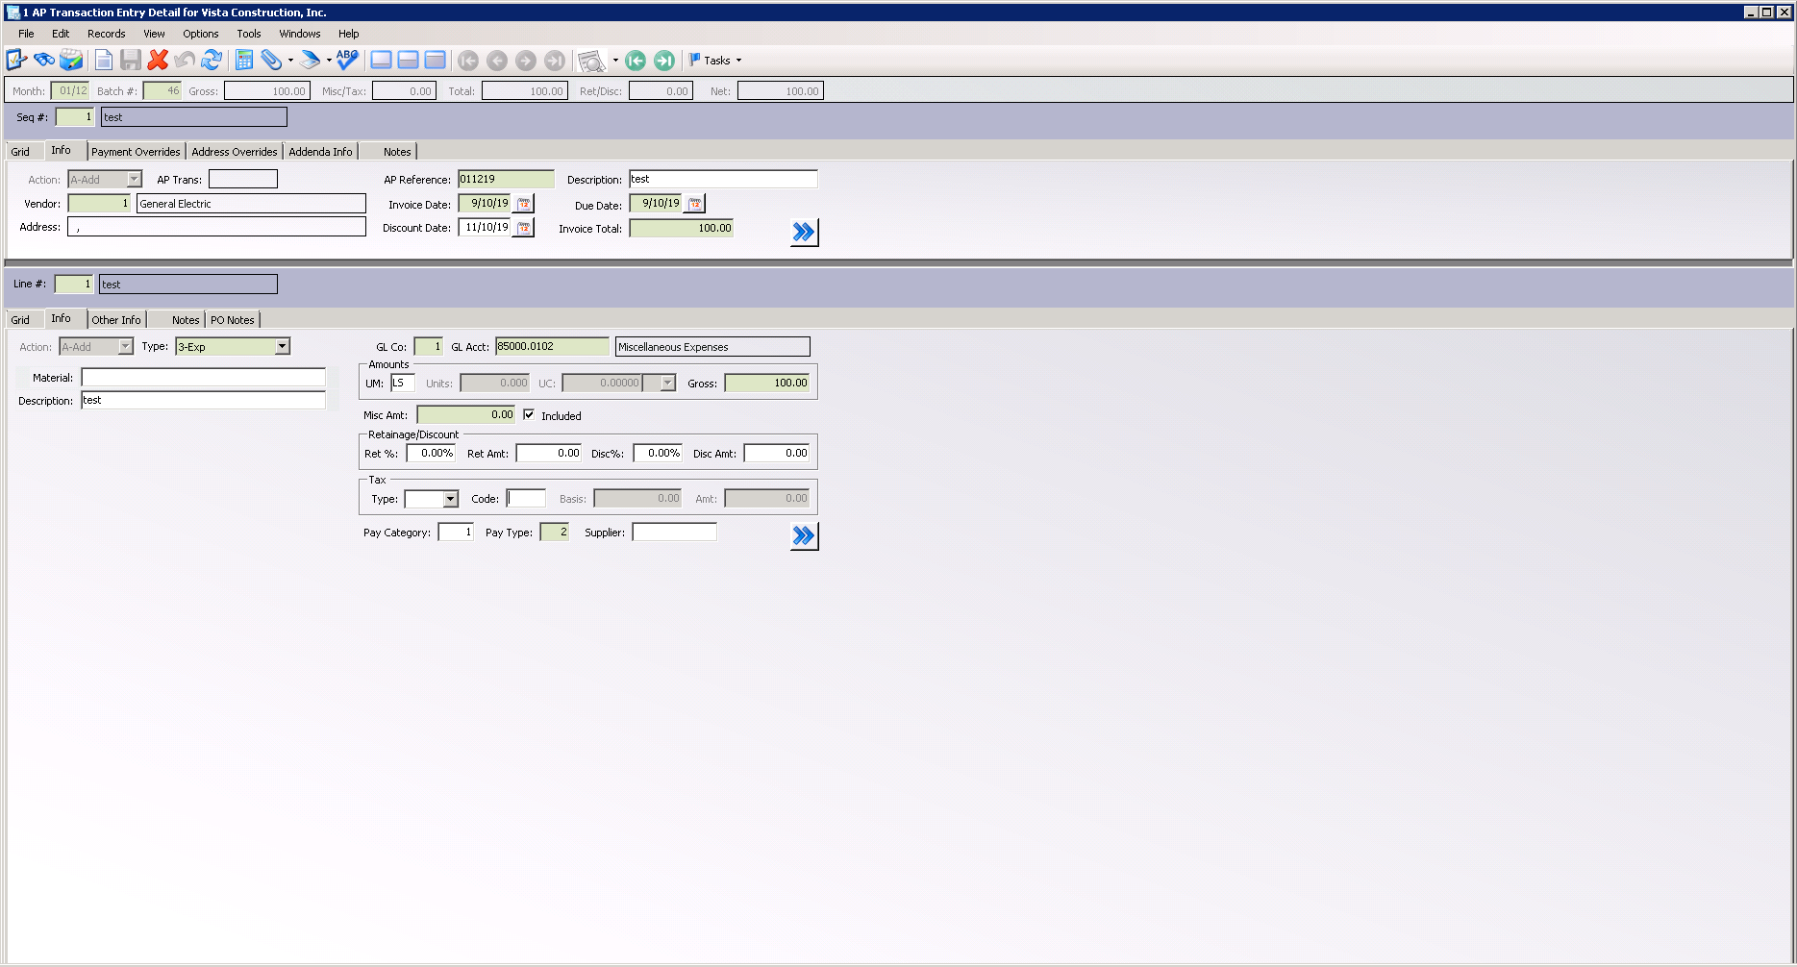1797x967 pixels.
Task: Click the edit form checklist icon
Action: pyautogui.click(x=16, y=61)
